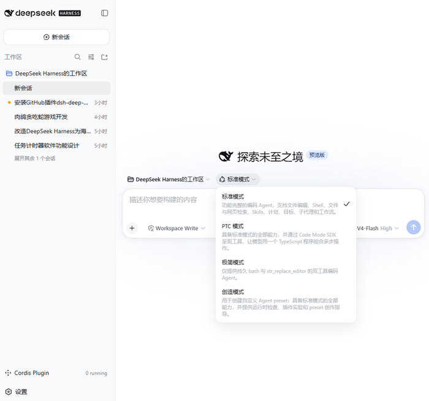The width and height of the screenshot is (429, 401).
Task: Click the settings gear icon
Action: pos(9,392)
